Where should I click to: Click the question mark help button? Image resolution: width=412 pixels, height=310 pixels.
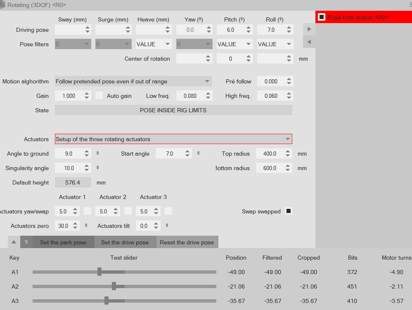[26, 242]
